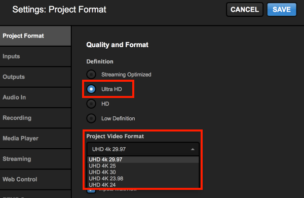Screen dimensions: 304x198
Task: Open the Inputs settings tab
Action: pos(35,56)
